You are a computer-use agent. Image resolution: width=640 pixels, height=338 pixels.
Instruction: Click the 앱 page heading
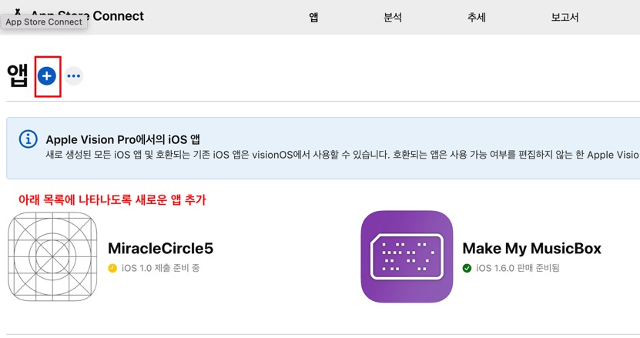[x=18, y=76]
